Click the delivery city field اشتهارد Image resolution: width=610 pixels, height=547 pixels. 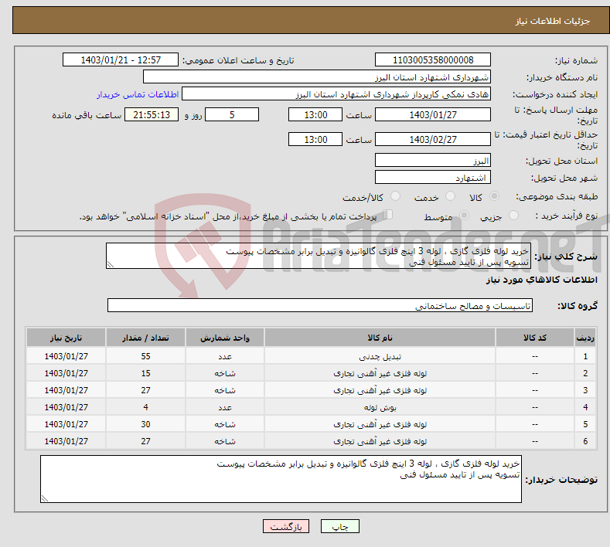[x=433, y=177]
